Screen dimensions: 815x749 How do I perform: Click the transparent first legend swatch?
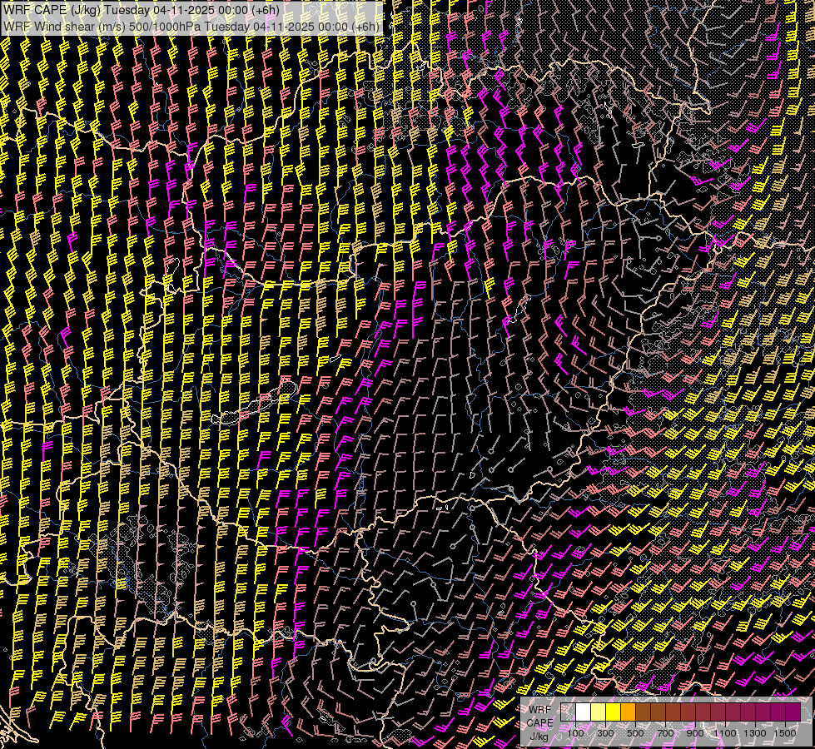569,712
